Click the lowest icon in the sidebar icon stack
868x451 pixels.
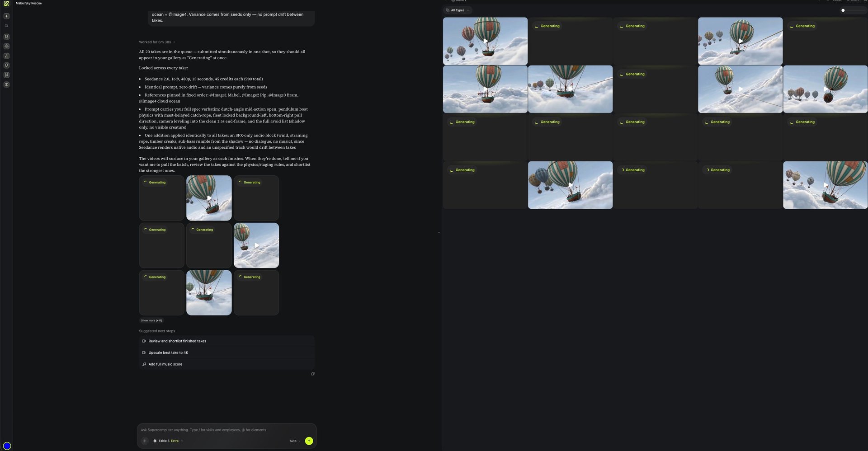[6, 85]
